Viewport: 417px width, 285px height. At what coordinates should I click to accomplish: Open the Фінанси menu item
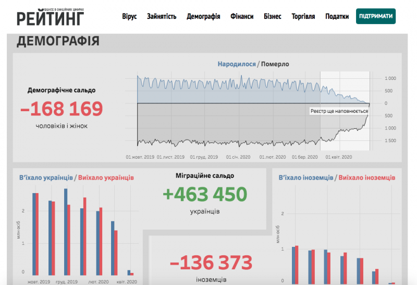click(x=242, y=17)
